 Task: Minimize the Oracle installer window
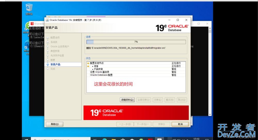(x=169, y=20)
